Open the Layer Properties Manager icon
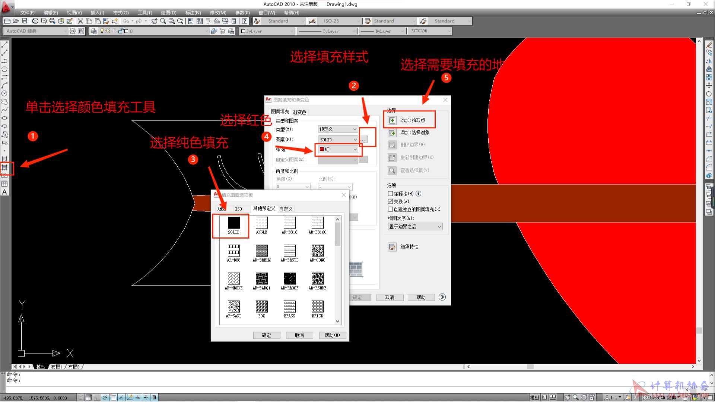Screen dimensions: 715x402 (93, 31)
